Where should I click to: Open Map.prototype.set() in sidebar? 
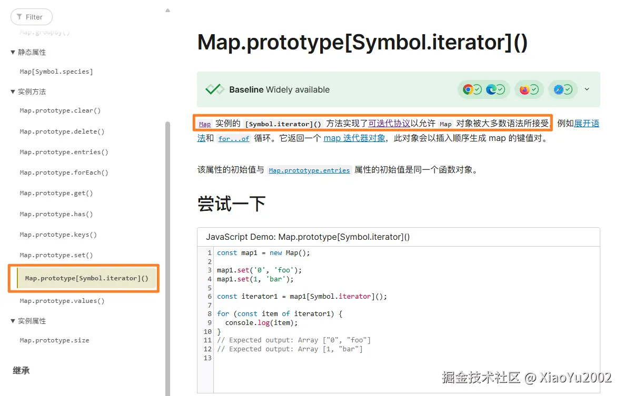56,255
